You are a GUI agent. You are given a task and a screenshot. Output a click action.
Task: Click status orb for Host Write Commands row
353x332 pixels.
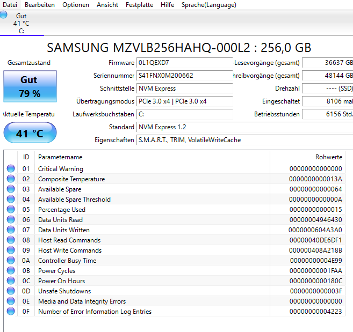pos(11,250)
